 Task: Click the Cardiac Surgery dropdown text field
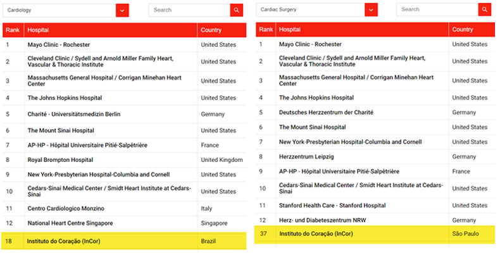pos(311,10)
